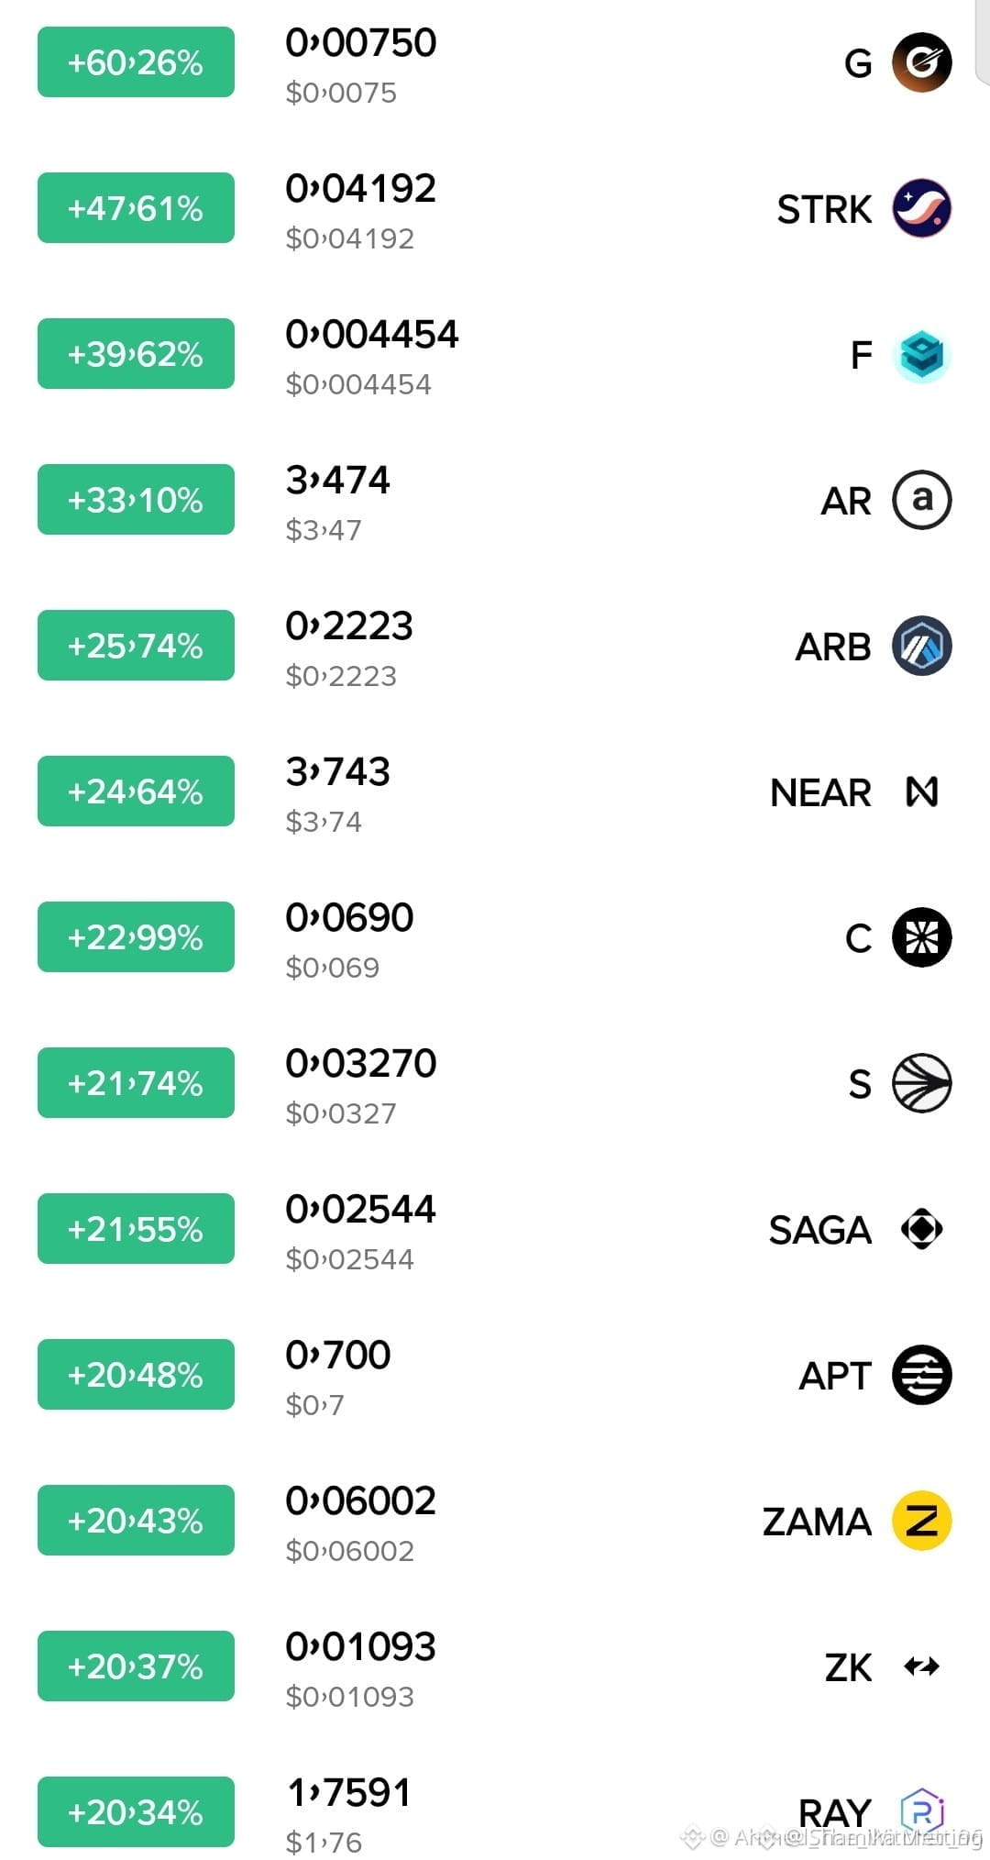The height and width of the screenshot is (1860, 990).
Task: Toggle the +60.26% change badge for G
Action: click(x=136, y=62)
